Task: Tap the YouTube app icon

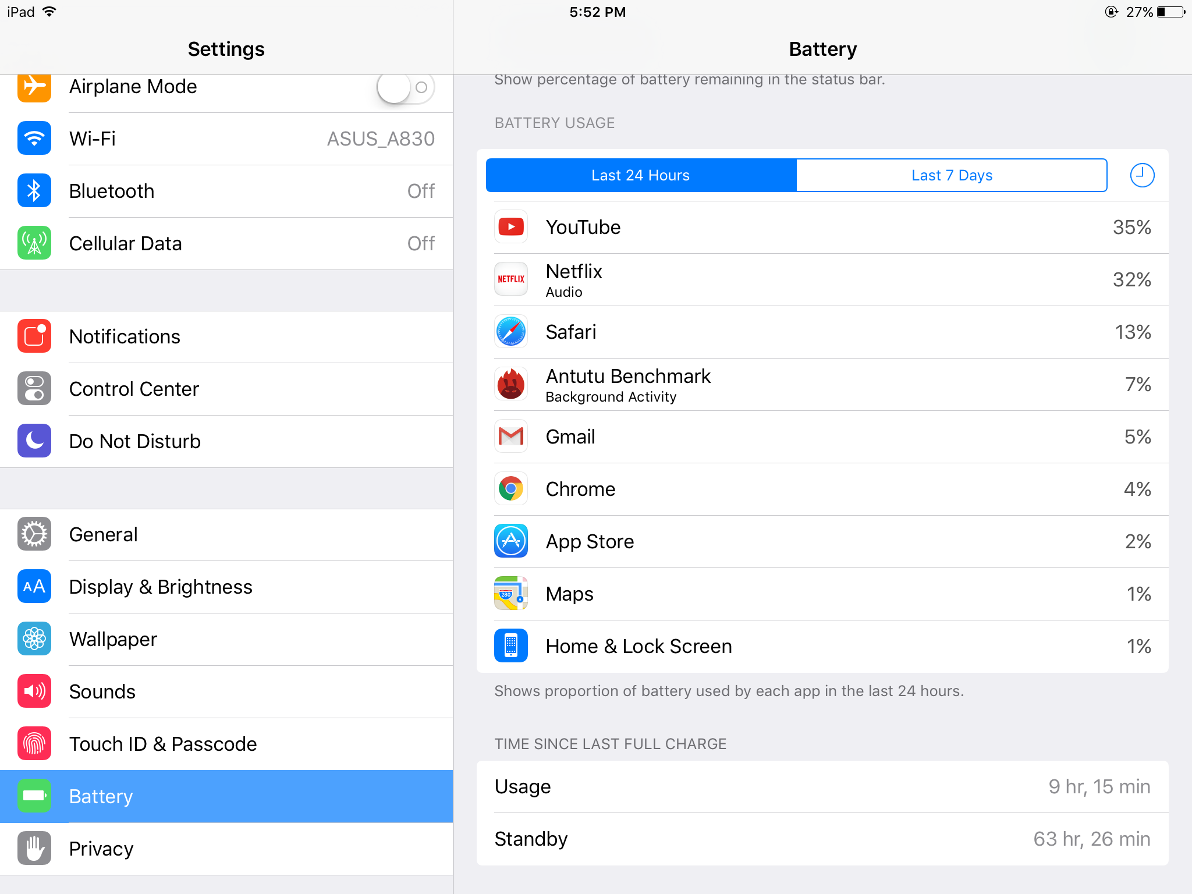Action: coord(511,227)
